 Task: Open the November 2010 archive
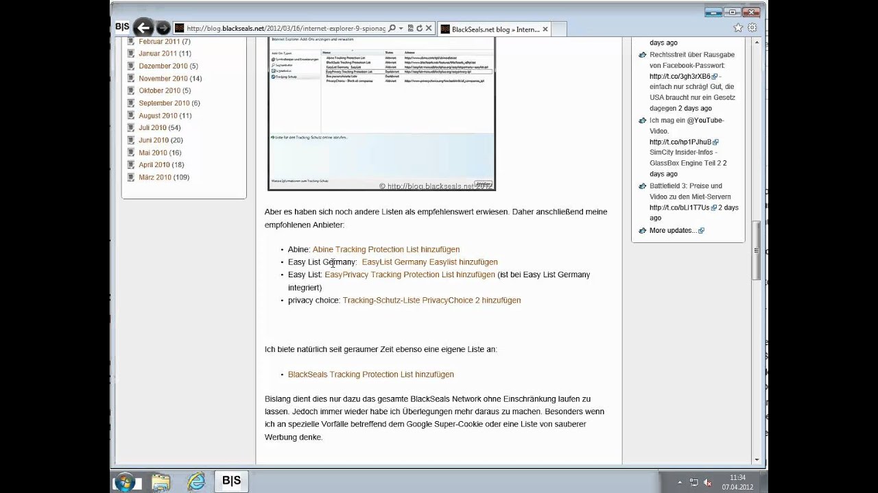pyautogui.click(x=163, y=78)
